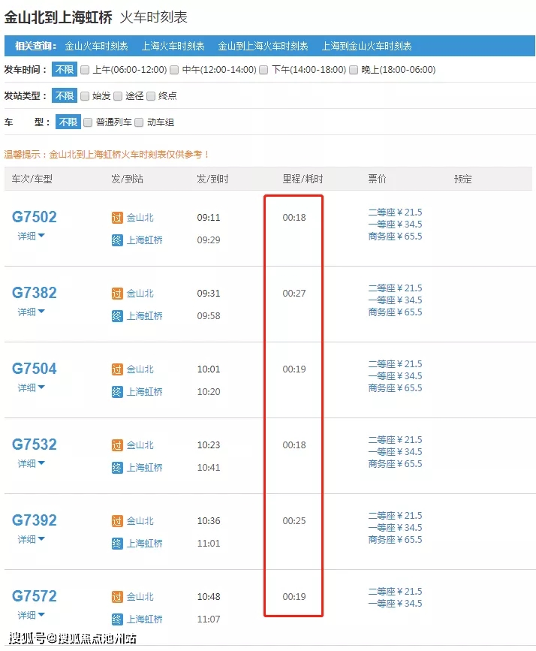
Task: Click the 过 icon in G7392 row
Action: click(117, 521)
